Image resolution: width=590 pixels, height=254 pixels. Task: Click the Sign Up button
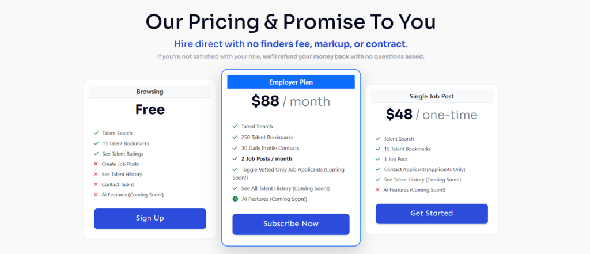(x=150, y=219)
